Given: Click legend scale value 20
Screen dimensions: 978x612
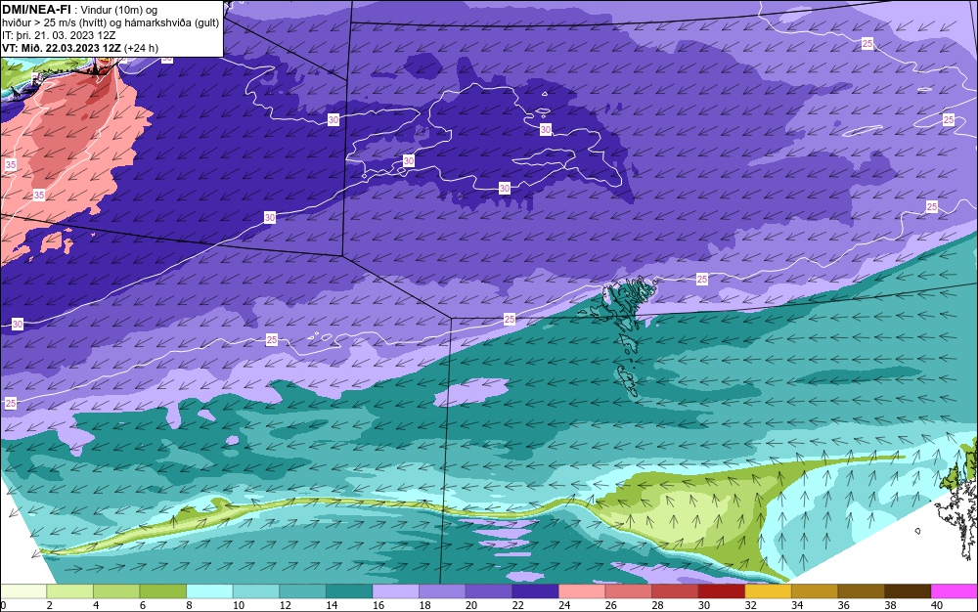Looking at the screenshot, I should point(471,605).
